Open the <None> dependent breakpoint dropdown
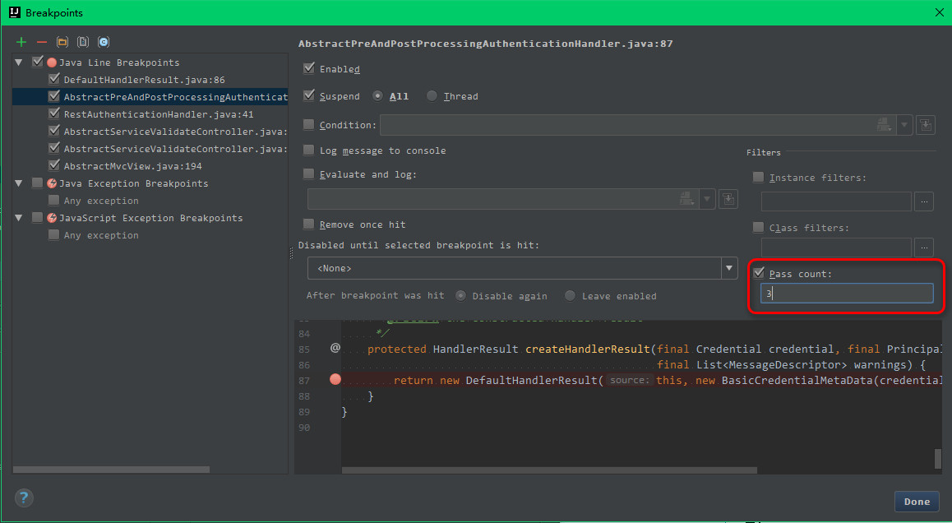Viewport: 952px width, 523px height. [x=729, y=268]
